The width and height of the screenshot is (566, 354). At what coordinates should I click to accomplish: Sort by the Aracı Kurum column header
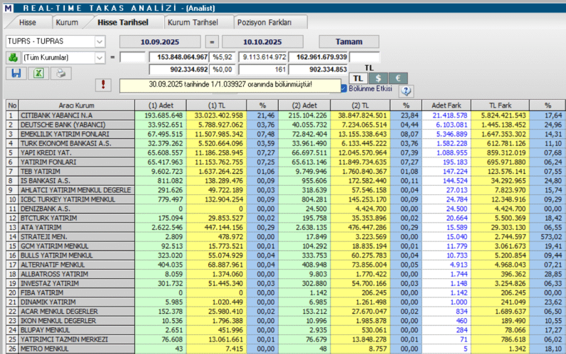[76, 106]
